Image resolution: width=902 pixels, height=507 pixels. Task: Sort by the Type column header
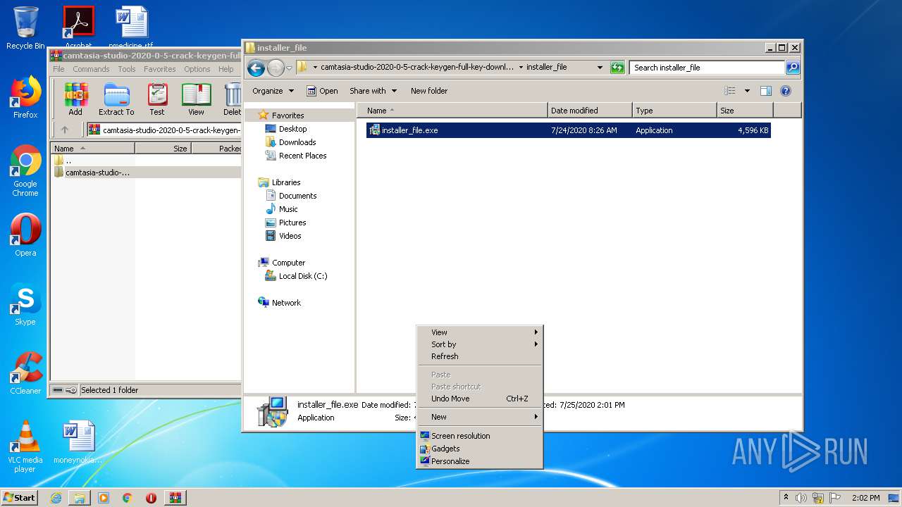[674, 111]
